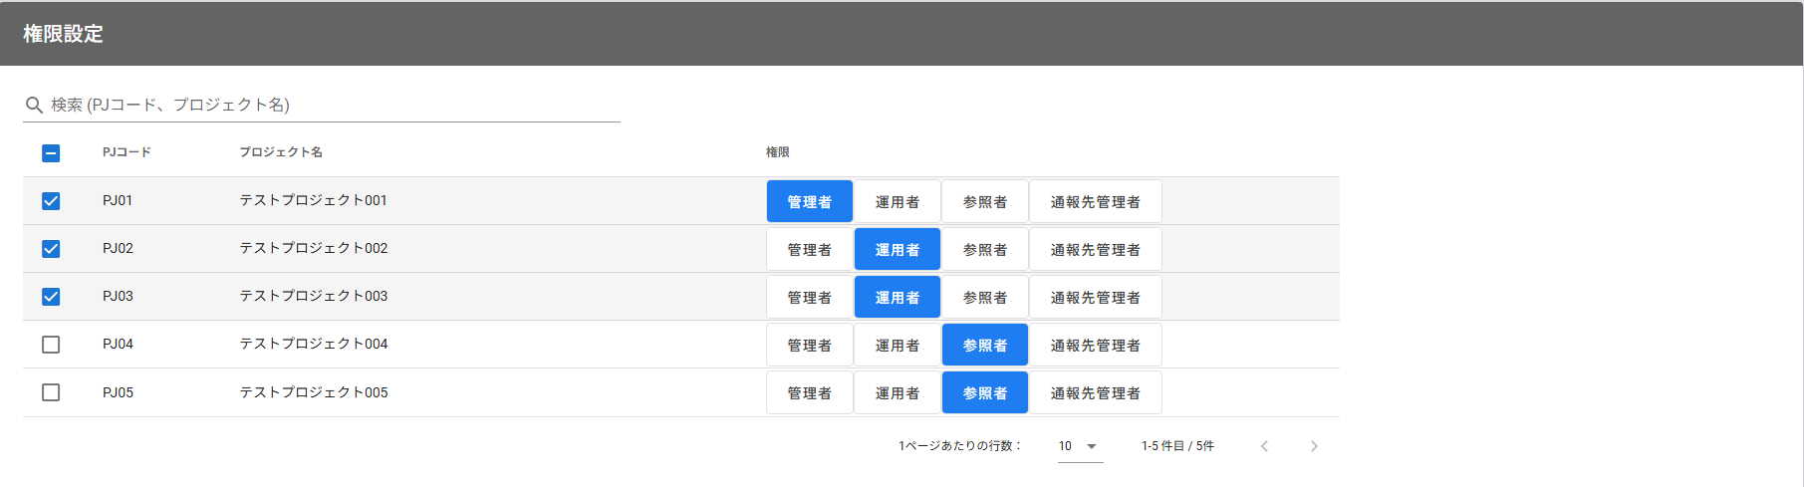Select 参照者 for PJ02
The image size is (1804, 487).
984,250
